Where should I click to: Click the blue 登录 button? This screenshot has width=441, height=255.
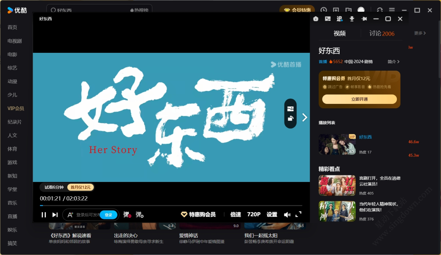108,215
